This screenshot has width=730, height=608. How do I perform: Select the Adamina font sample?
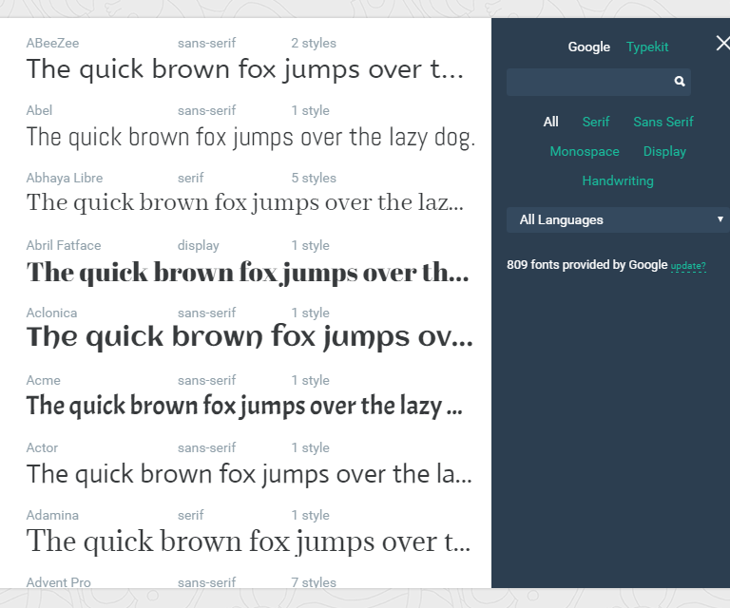point(248,541)
